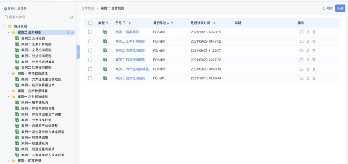Image resolution: width=348 pixels, height=164 pixels.
Task: Delete the 案例二 汇率折算规则 row
Action: click(314, 41)
